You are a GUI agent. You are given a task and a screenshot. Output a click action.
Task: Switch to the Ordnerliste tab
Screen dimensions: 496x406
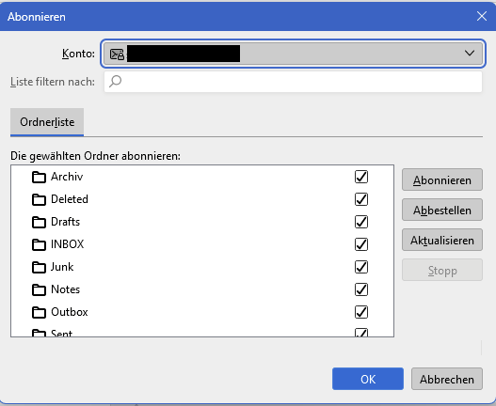(47, 122)
